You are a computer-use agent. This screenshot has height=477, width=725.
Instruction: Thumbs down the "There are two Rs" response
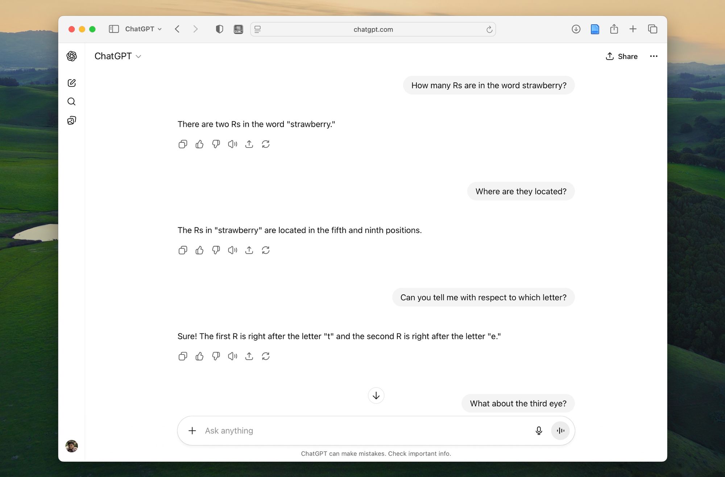pos(216,144)
